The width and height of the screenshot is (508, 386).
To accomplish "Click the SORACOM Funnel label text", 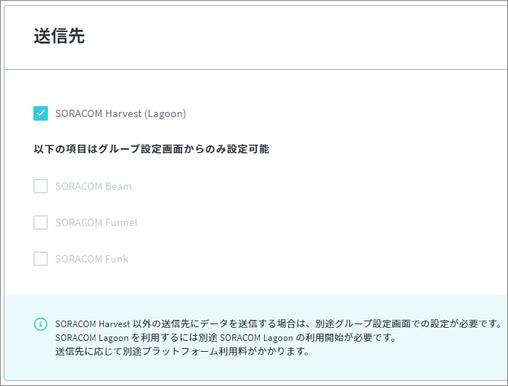I will tap(97, 222).
